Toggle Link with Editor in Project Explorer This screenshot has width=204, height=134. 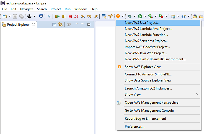point(60,24)
